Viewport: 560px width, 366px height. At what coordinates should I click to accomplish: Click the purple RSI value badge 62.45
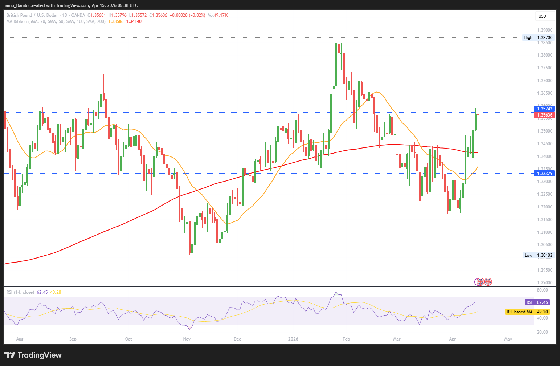coord(537,302)
